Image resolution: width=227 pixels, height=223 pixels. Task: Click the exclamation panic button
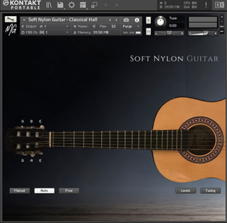coord(206,5)
